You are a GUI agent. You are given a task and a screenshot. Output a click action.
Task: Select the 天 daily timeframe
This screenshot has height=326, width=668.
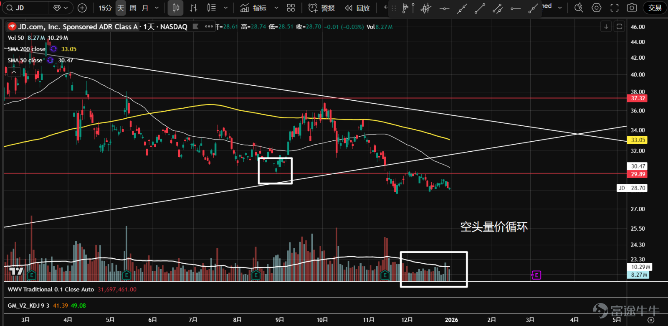(x=121, y=8)
